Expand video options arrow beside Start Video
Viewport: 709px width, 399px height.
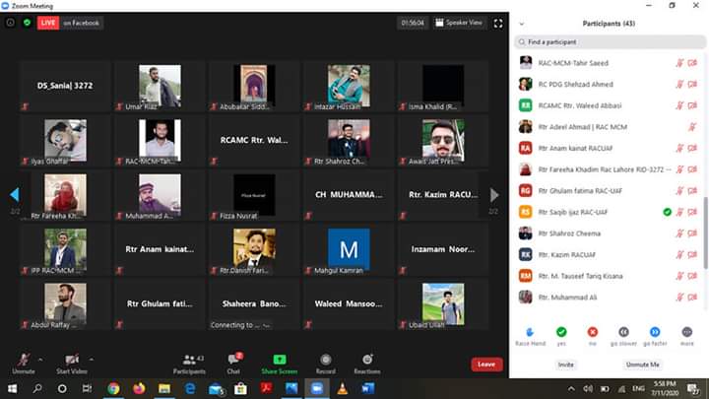click(92, 360)
